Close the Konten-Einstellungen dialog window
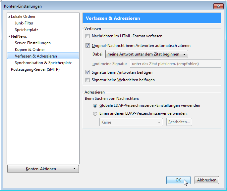Viewport: 227px width, 191px height. point(218,6)
